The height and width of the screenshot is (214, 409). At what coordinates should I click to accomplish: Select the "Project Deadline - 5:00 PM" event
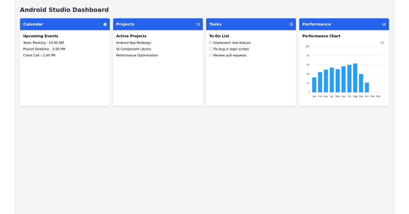tap(44, 49)
